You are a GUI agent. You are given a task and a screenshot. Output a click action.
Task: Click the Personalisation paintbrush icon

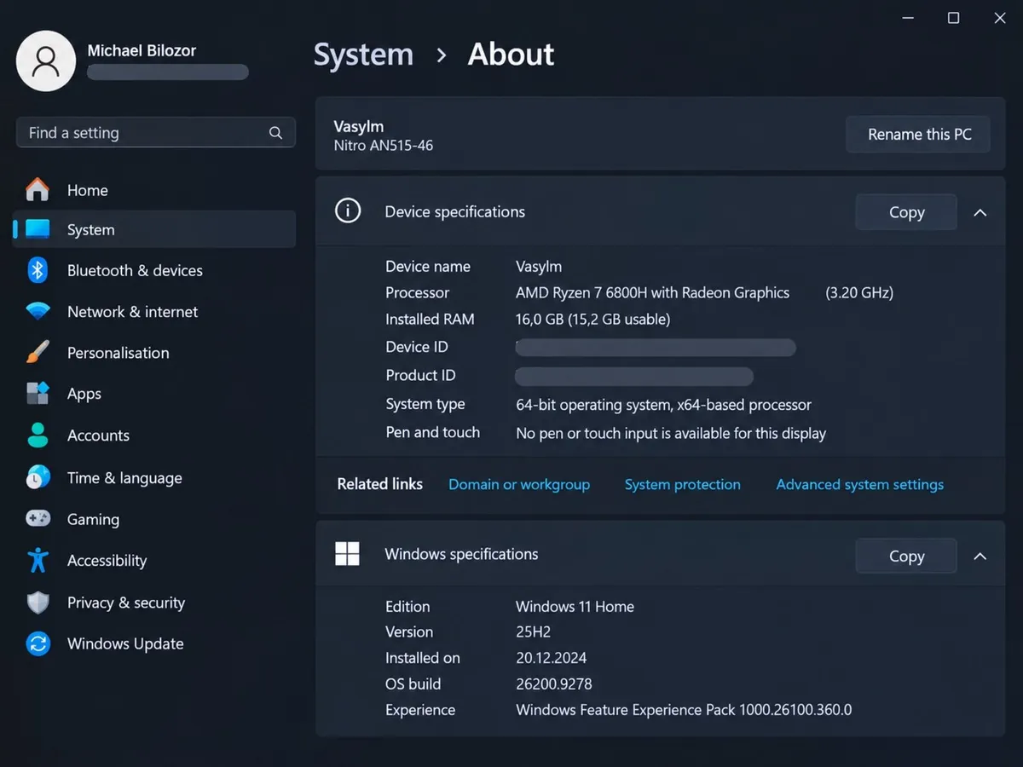[x=38, y=352]
